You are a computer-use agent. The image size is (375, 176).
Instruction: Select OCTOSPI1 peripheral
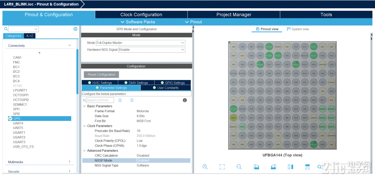coord(21,95)
